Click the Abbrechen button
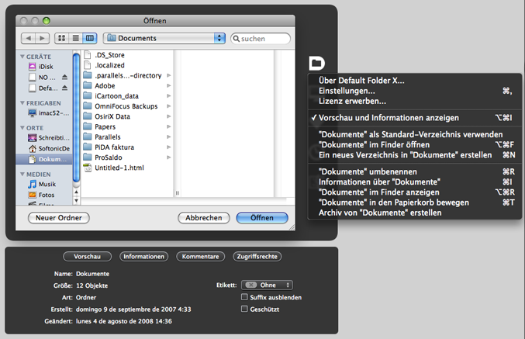This screenshot has width=525, height=339. tap(204, 218)
